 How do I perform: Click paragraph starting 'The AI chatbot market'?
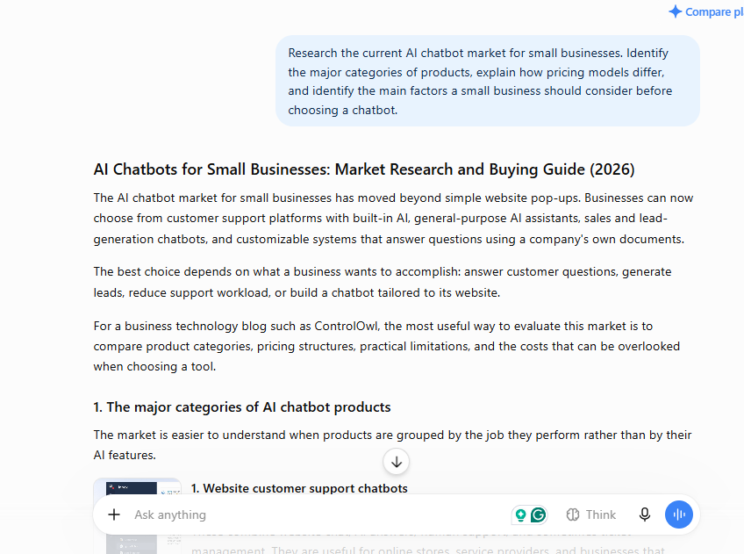(x=393, y=219)
